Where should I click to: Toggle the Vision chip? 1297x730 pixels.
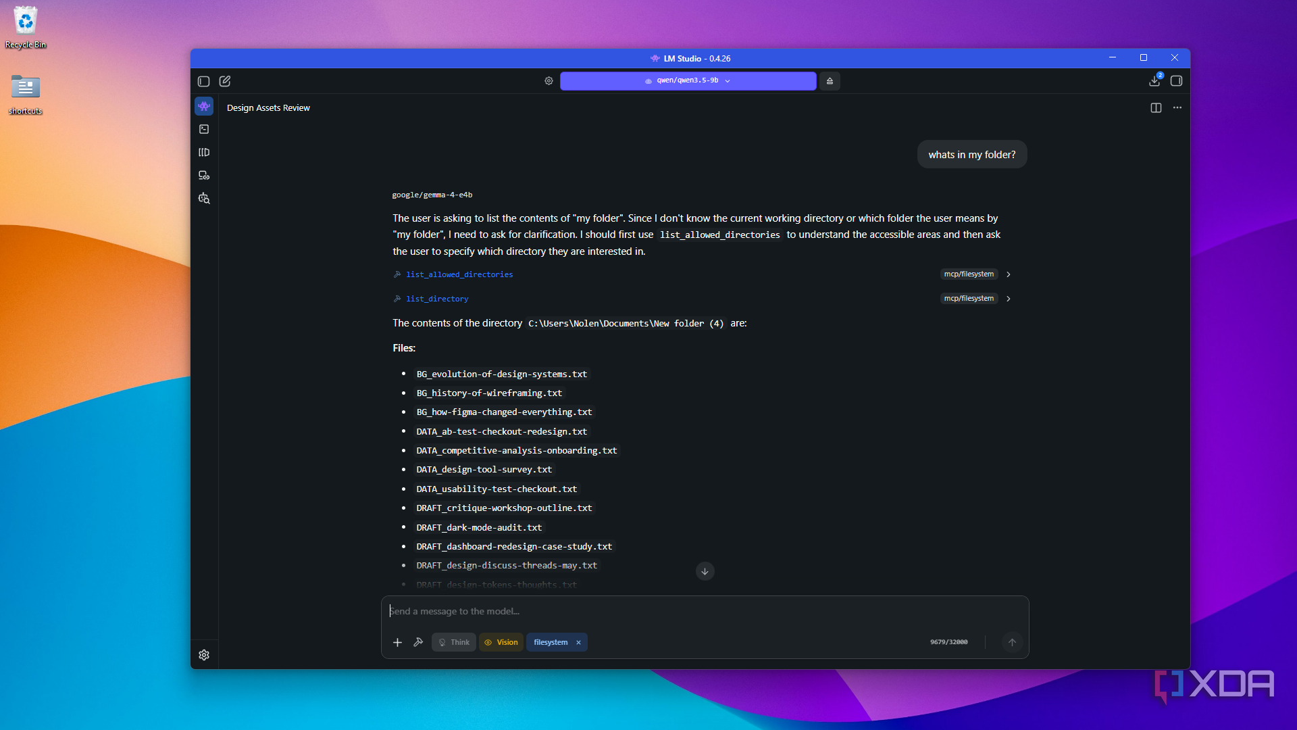(501, 642)
